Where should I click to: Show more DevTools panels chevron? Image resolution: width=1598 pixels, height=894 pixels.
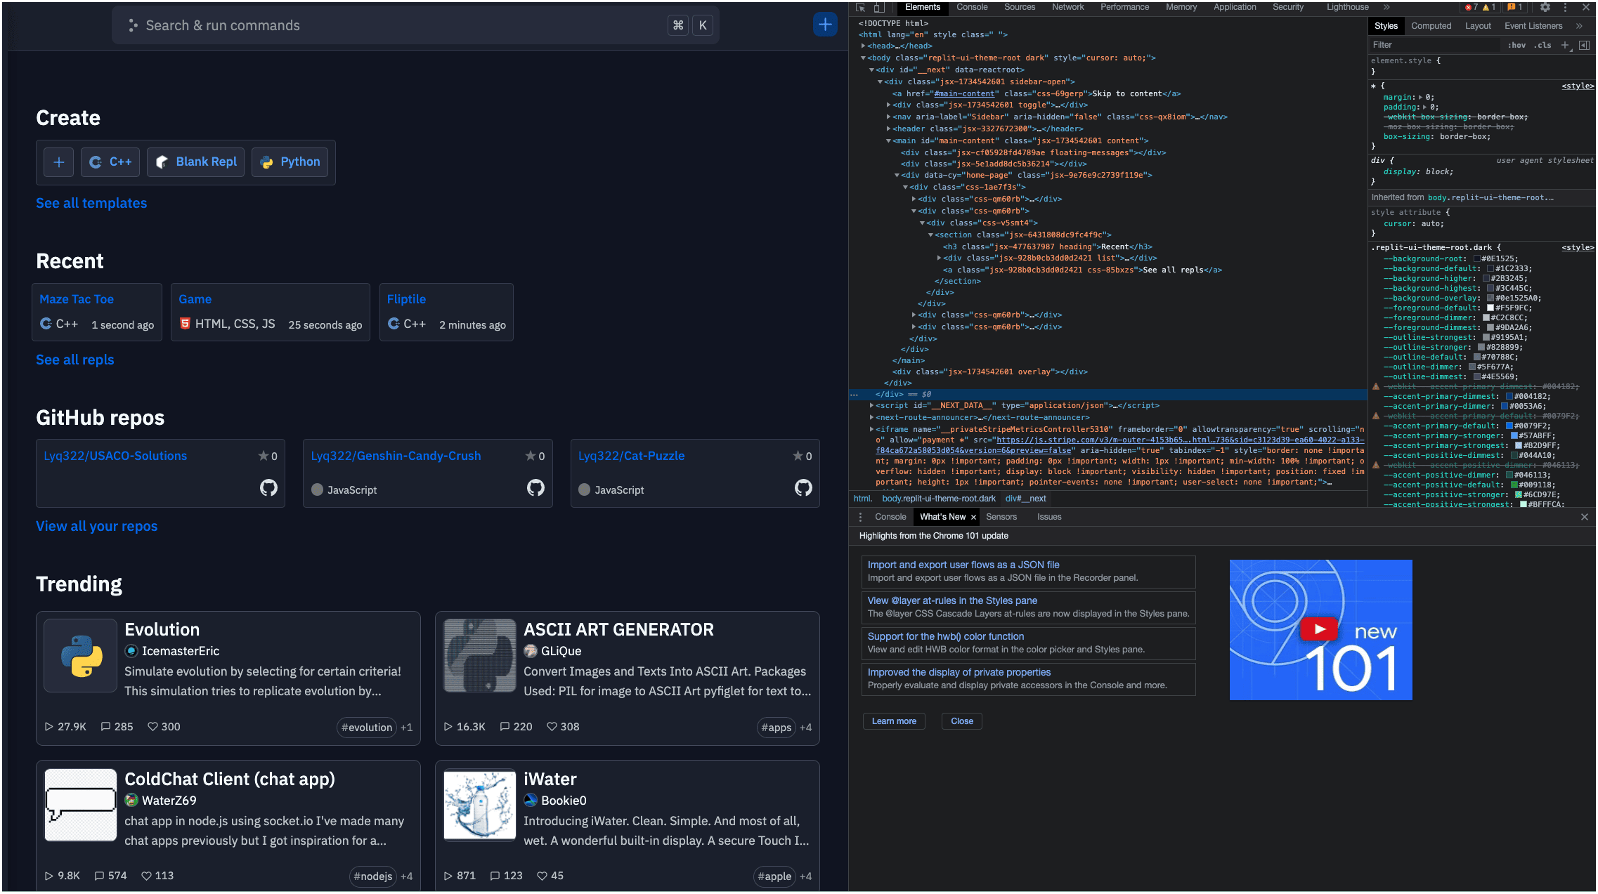pyautogui.click(x=1386, y=7)
